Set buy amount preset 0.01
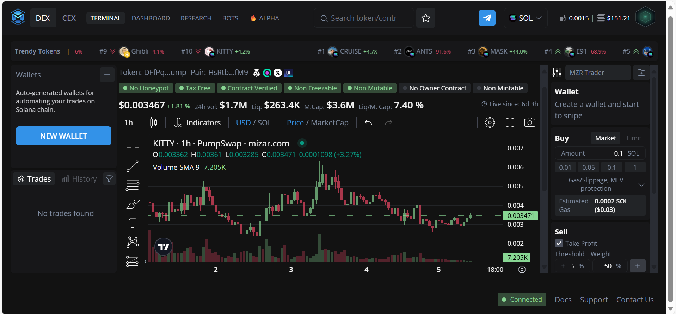Viewport: 676px width, 314px height. tap(565, 167)
